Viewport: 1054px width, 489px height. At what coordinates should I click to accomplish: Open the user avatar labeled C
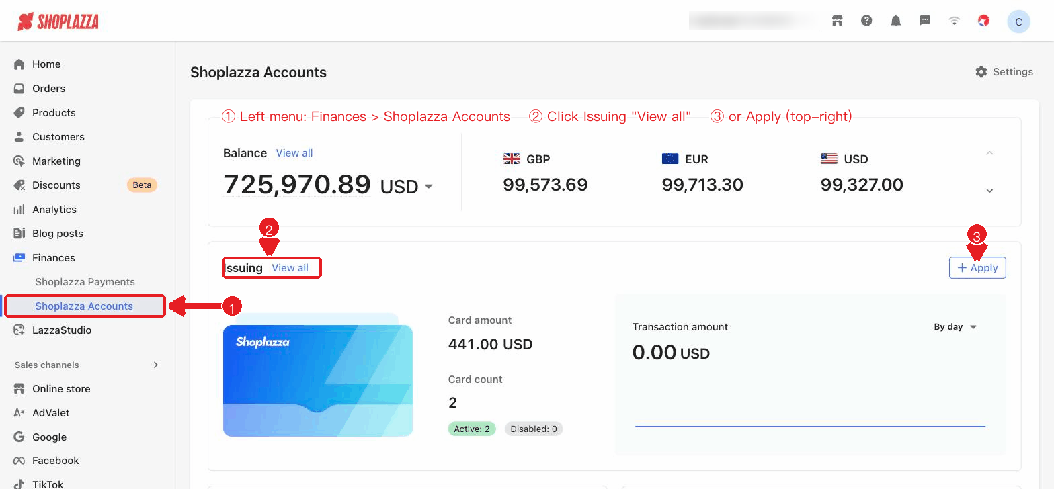(1018, 21)
